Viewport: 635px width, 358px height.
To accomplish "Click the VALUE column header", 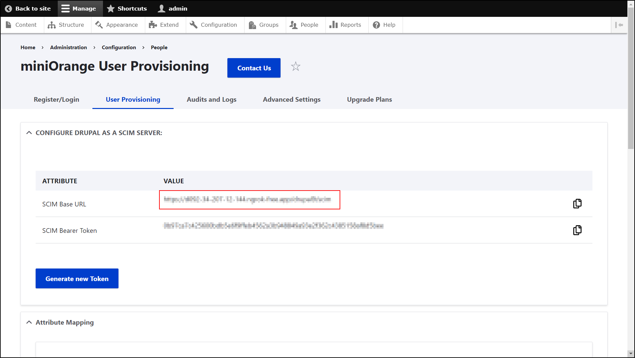I will click(x=174, y=181).
